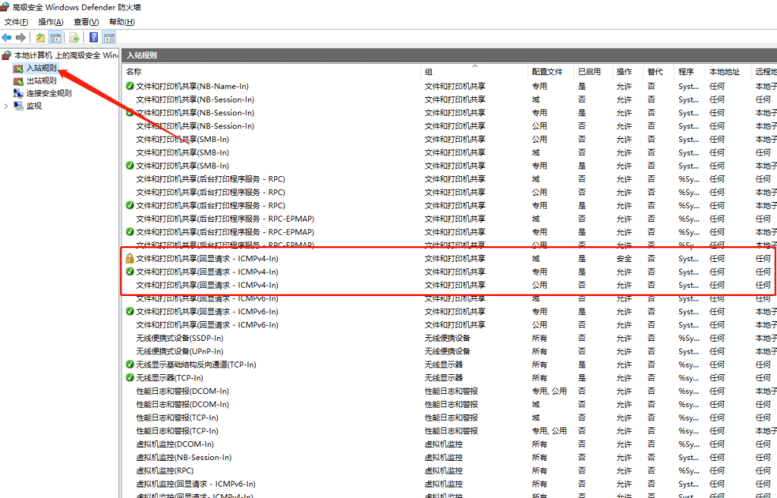
Task: Click the Forward arrow in the toolbar
Action: point(20,37)
